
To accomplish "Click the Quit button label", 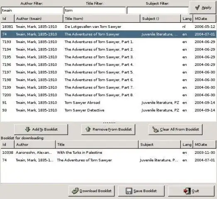I will [x=195, y=191].
